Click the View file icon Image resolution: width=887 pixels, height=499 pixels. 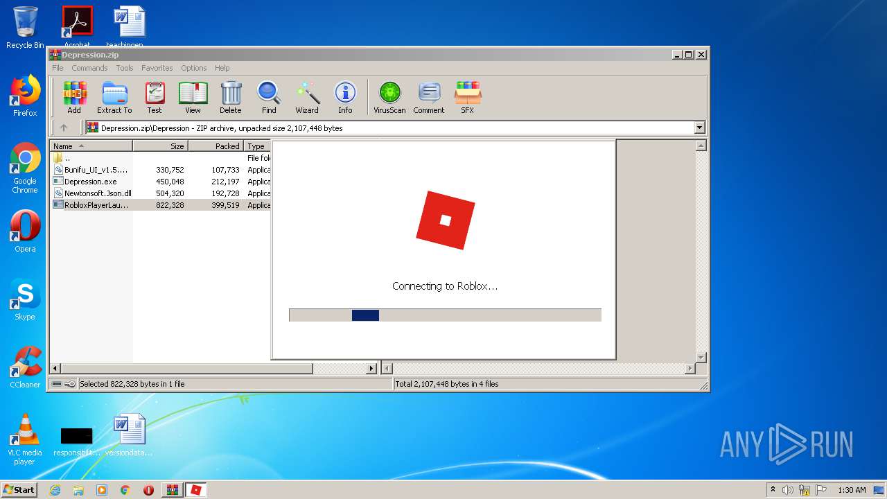(193, 97)
